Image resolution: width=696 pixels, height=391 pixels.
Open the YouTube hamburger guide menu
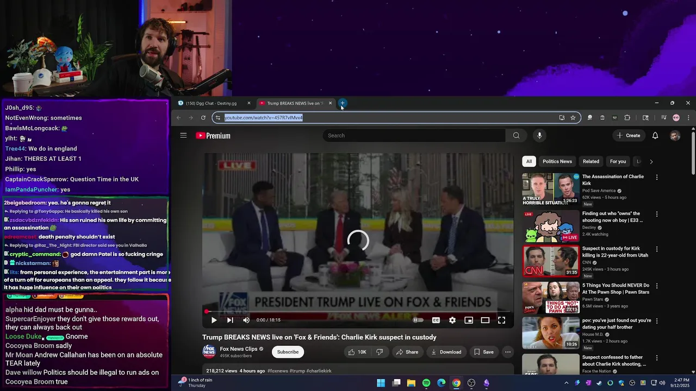(x=183, y=135)
